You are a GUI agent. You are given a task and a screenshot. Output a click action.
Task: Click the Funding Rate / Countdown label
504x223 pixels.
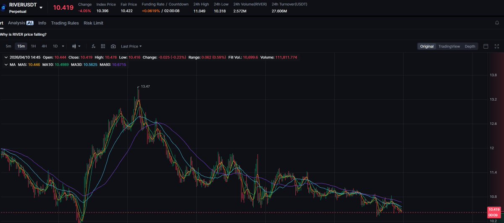[165, 4]
